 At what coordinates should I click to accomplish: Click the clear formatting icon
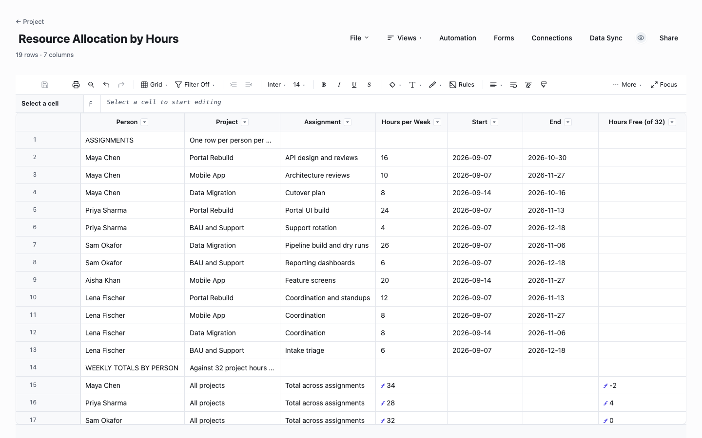point(528,85)
